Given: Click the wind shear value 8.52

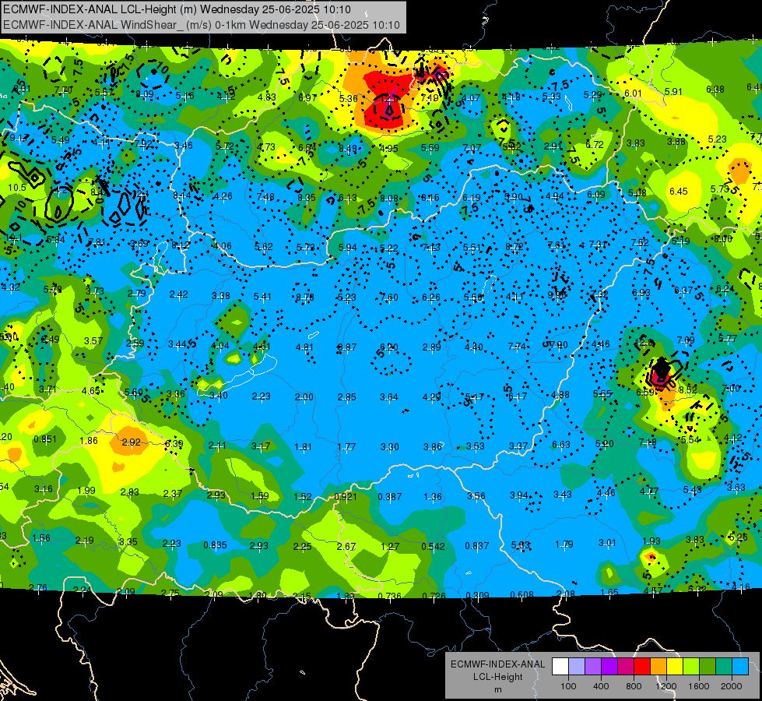Looking at the screenshot, I should [688, 389].
